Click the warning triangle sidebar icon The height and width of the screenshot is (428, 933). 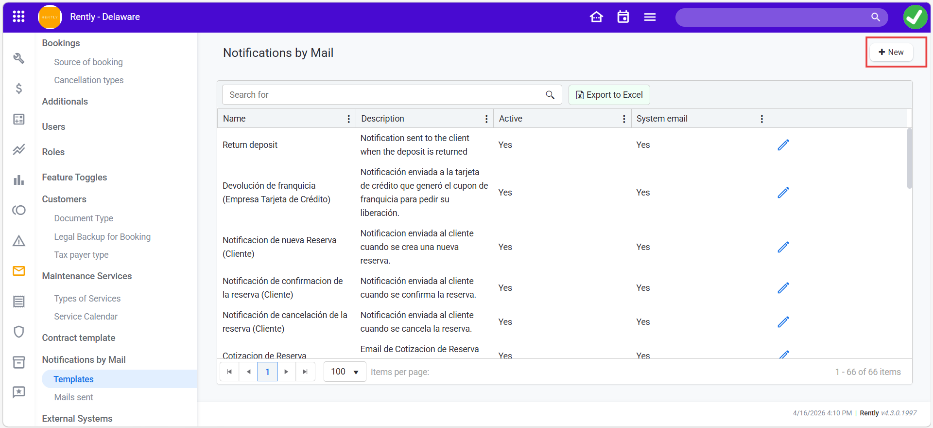[x=19, y=241]
